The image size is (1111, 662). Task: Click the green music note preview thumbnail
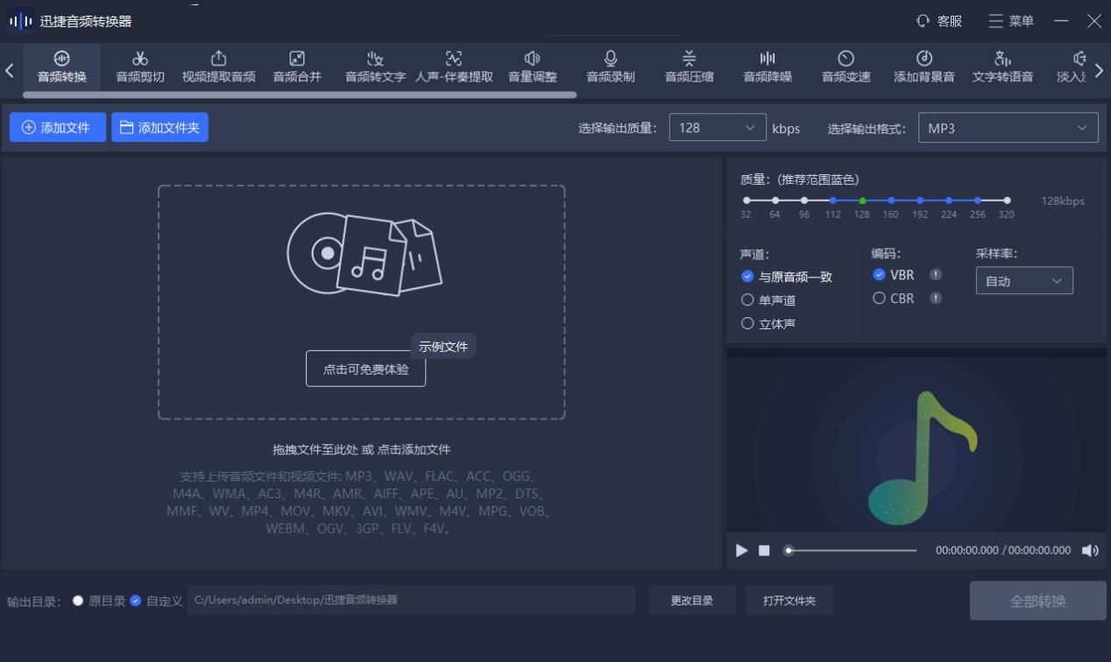click(921, 457)
